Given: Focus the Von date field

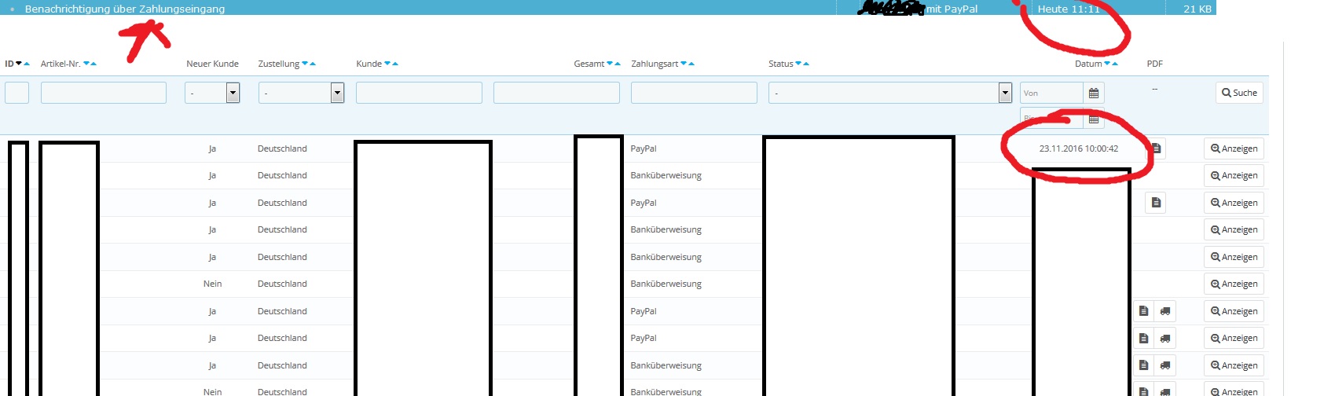Looking at the screenshot, I should [x=1051, y=93].
